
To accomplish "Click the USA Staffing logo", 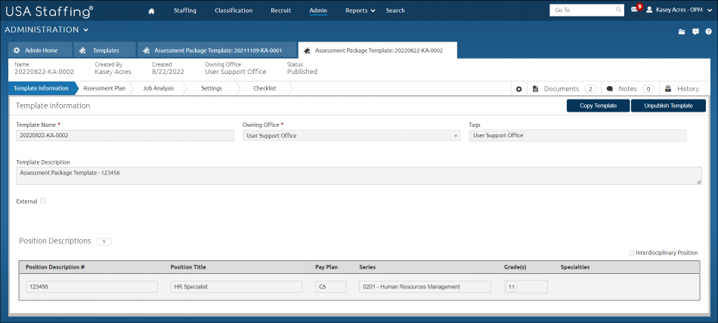I will pos(49,11).
